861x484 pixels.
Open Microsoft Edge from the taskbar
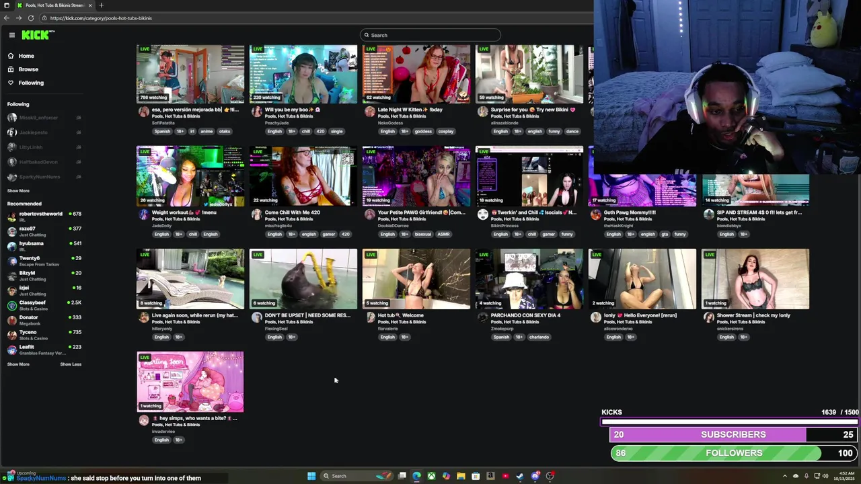(x=417, y=476)
